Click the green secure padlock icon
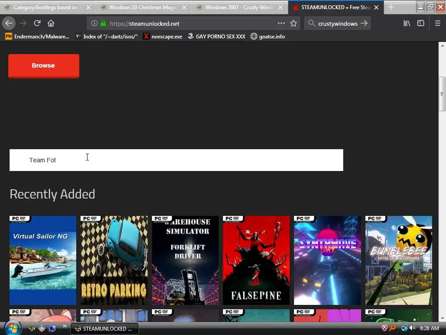This screenshot has width=446, height=335. pyautogui.click(x=103, y=24)
